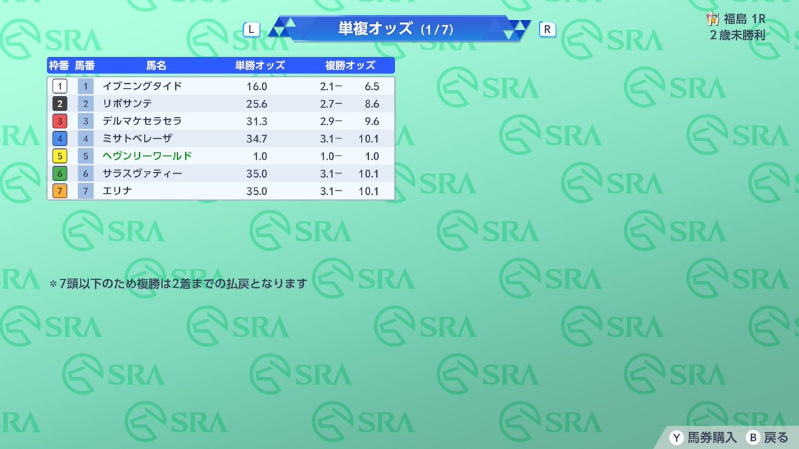Screen dimensions: 799x449
Task: Click place odds lower value 2.1
Action: 326,86
